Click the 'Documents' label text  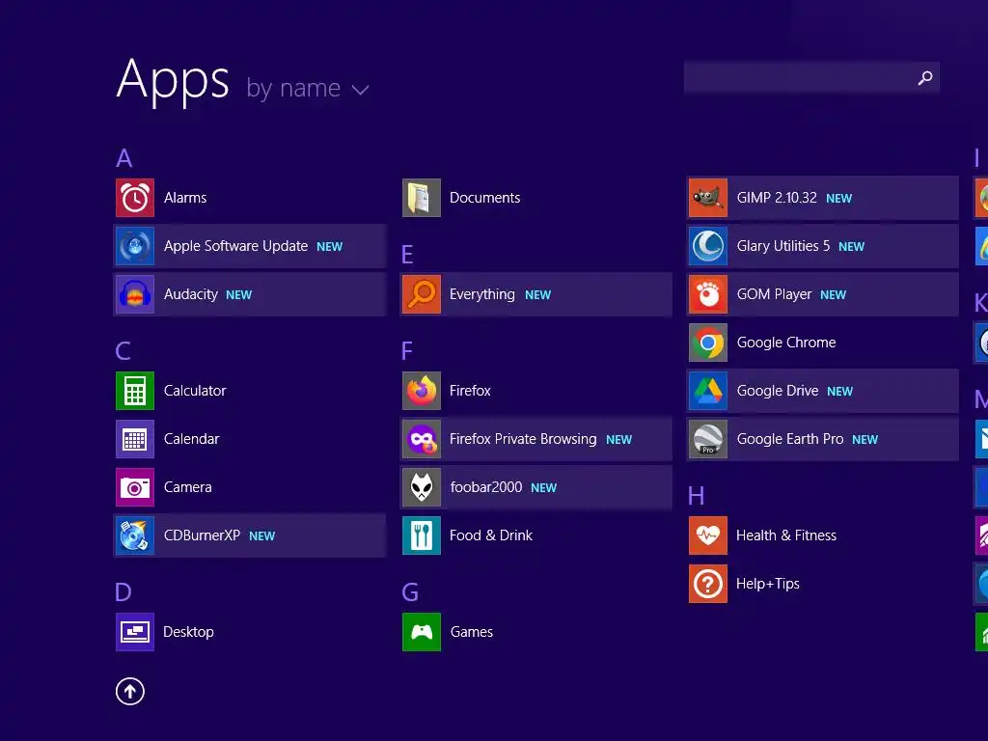pyautogui.click(x=484, y=198)
